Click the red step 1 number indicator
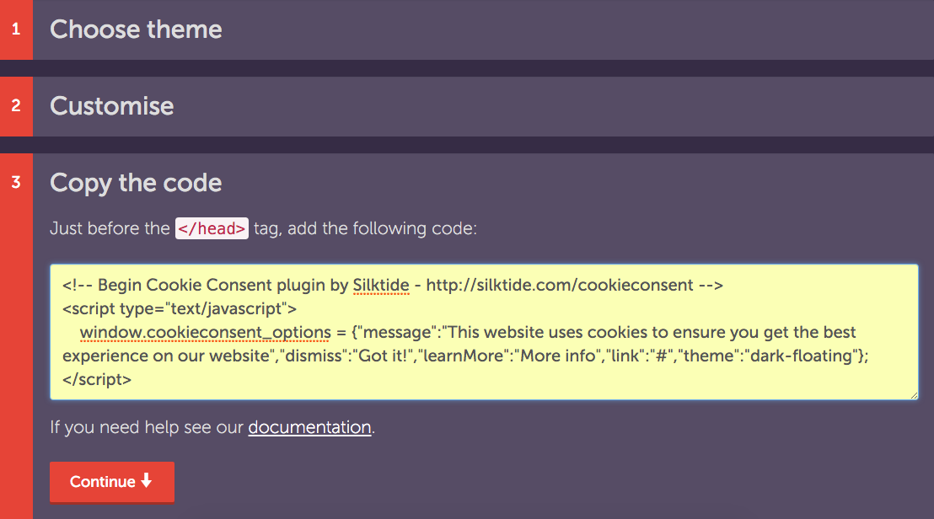The height and width of the screenshot is (519, 934). point(15,29)
